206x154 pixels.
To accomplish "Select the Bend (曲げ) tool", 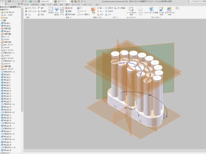I will click(41, 8).
